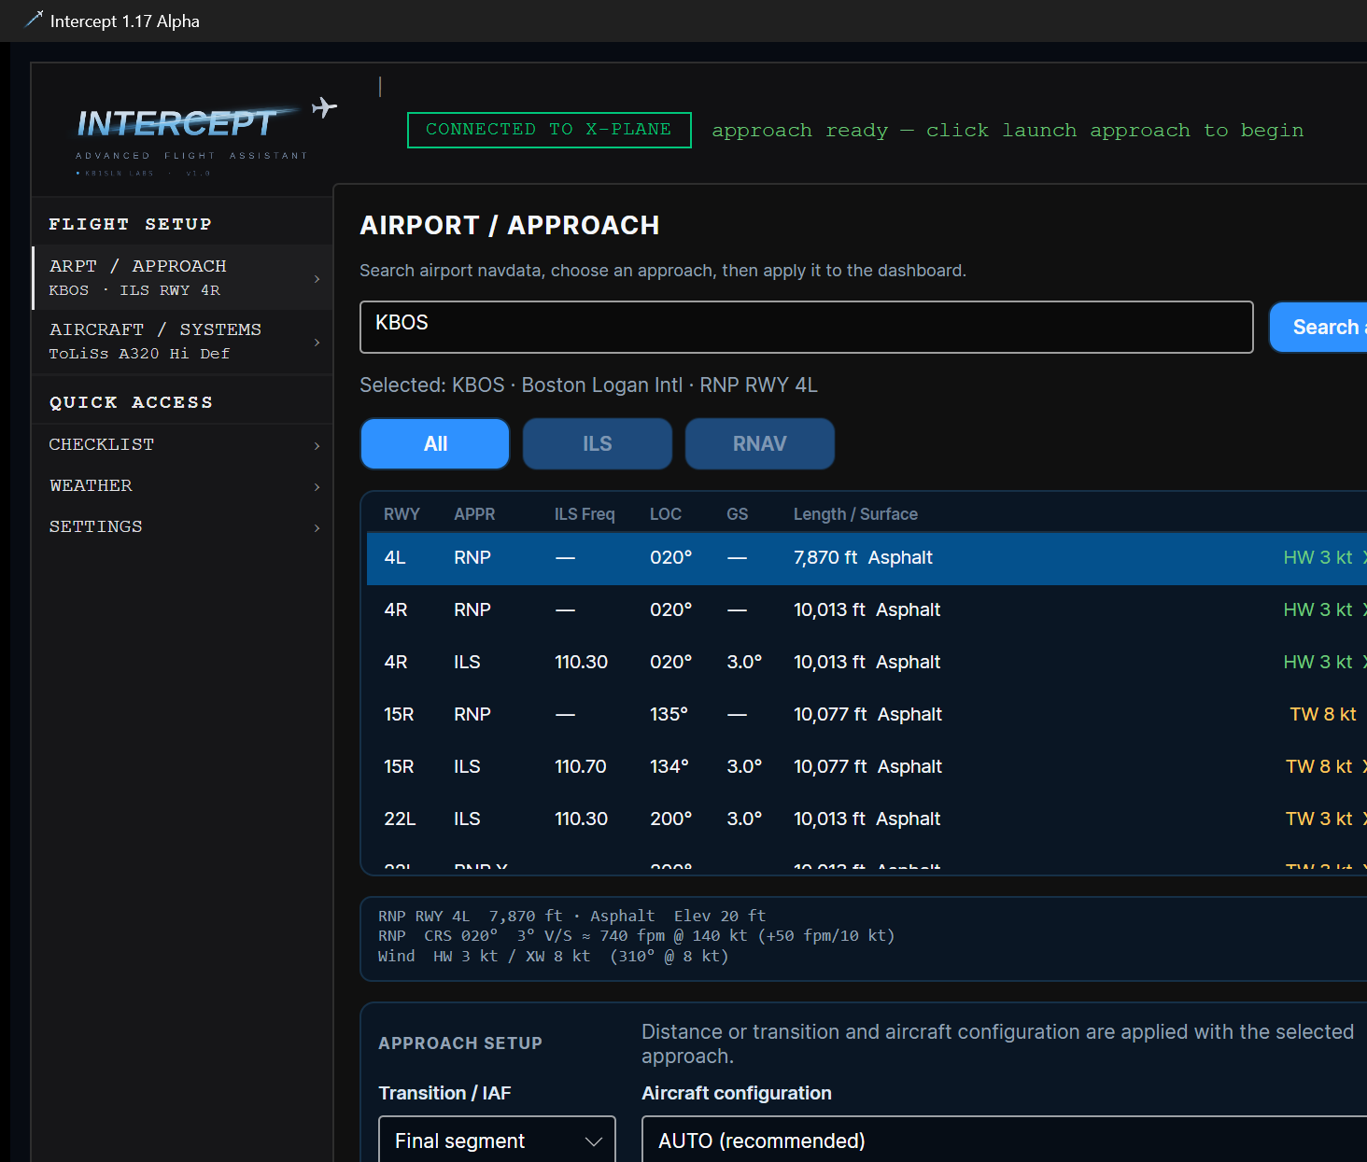This screenshot has width=1367, height=1162.
Task: Select the ARPT / APPROACH menu item
Action: [x=182, y=277]
